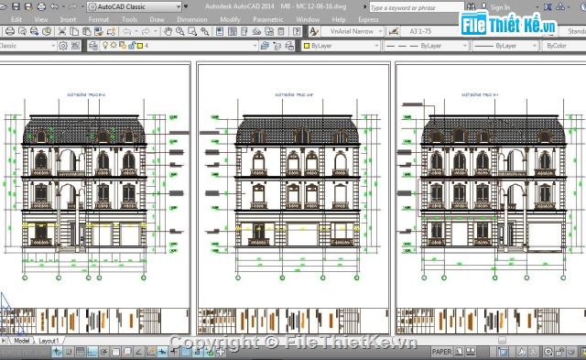Open the Markup Set Manager icon
Viewport: 586px width, 360px height.
click(268, 31)
